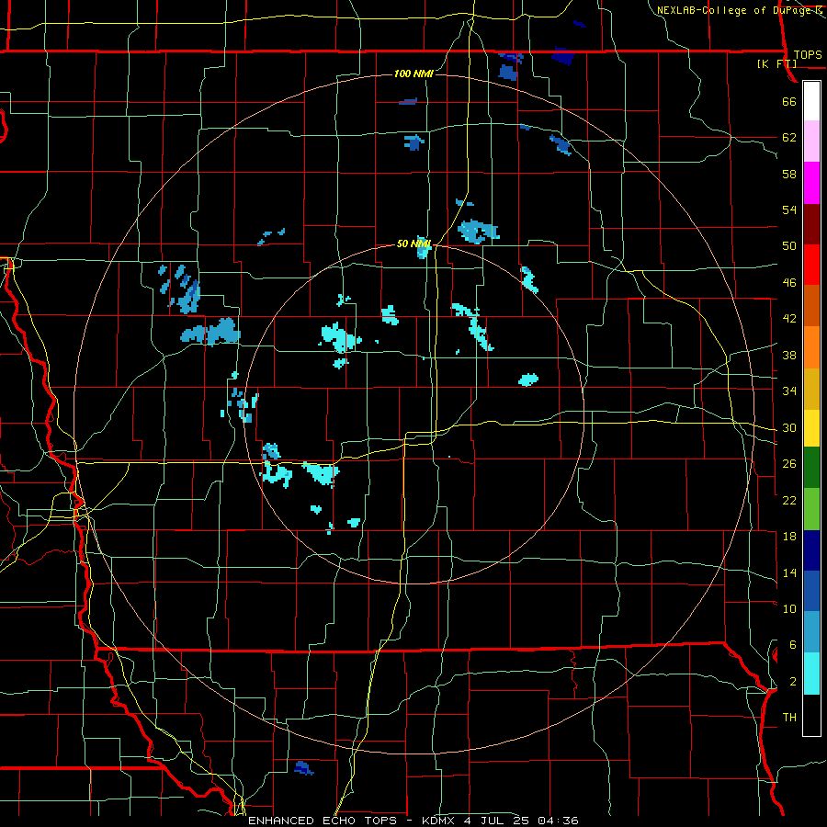The height and width of the screenshot is (827, 827).
Task: Click the "18" legend value
Action: pos(789,537)
